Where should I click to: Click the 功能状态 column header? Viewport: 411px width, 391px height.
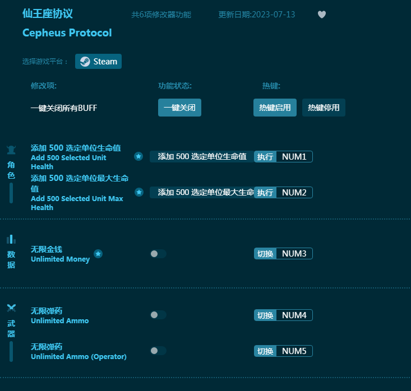coord(175,86)
